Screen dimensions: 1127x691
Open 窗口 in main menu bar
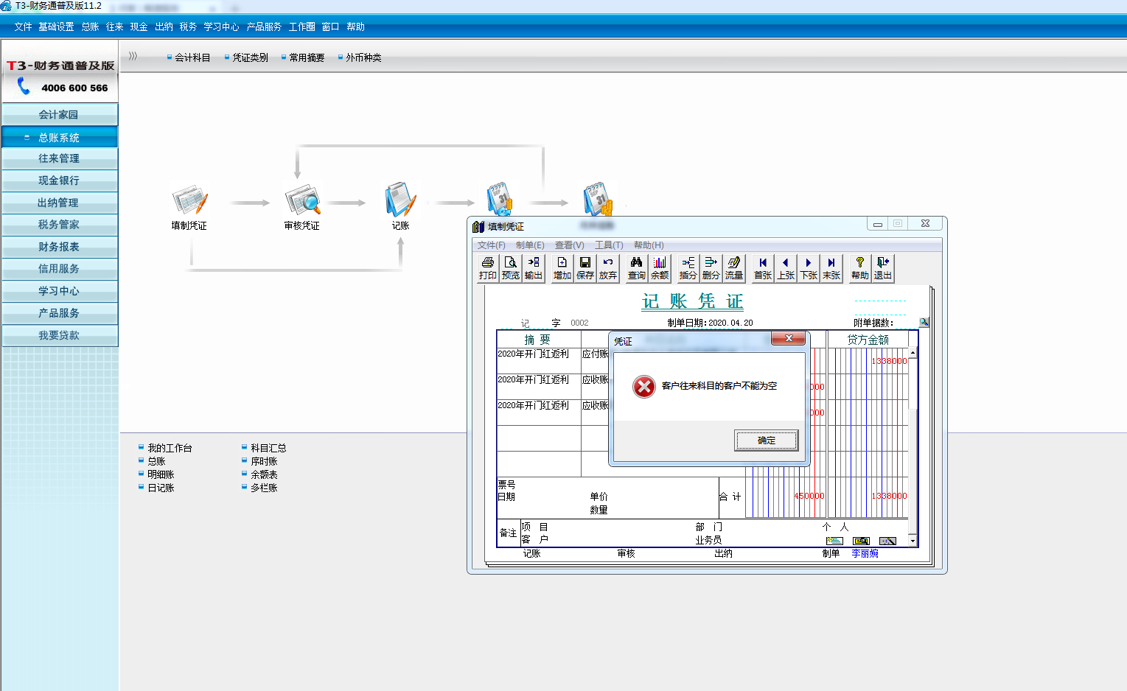(x=330, y=27)
